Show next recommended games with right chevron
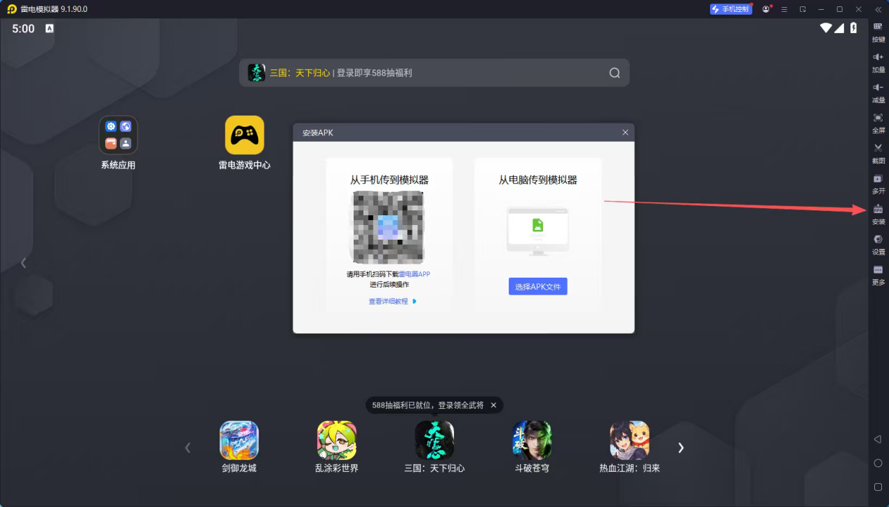Screen dimensions: 889x507 pyautogui.click(x=681, y=447)
